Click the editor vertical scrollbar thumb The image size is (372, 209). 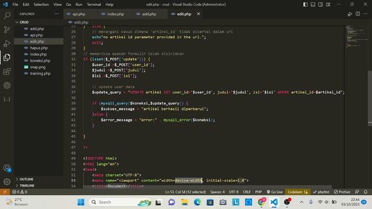point(370,98)
